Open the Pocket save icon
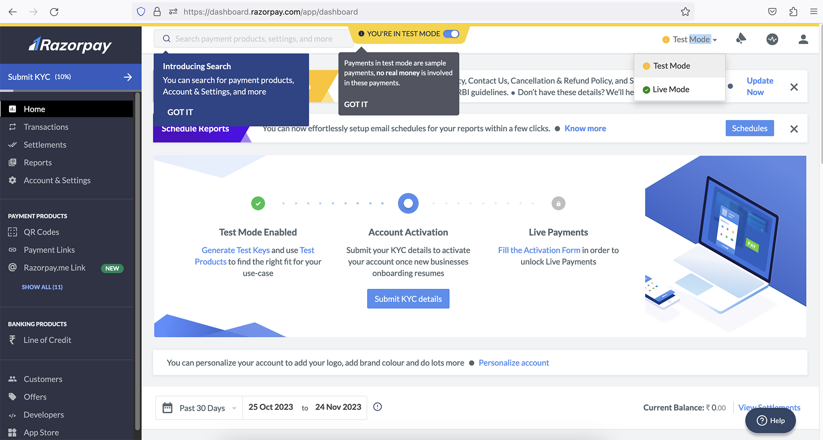 coord(772,12)
